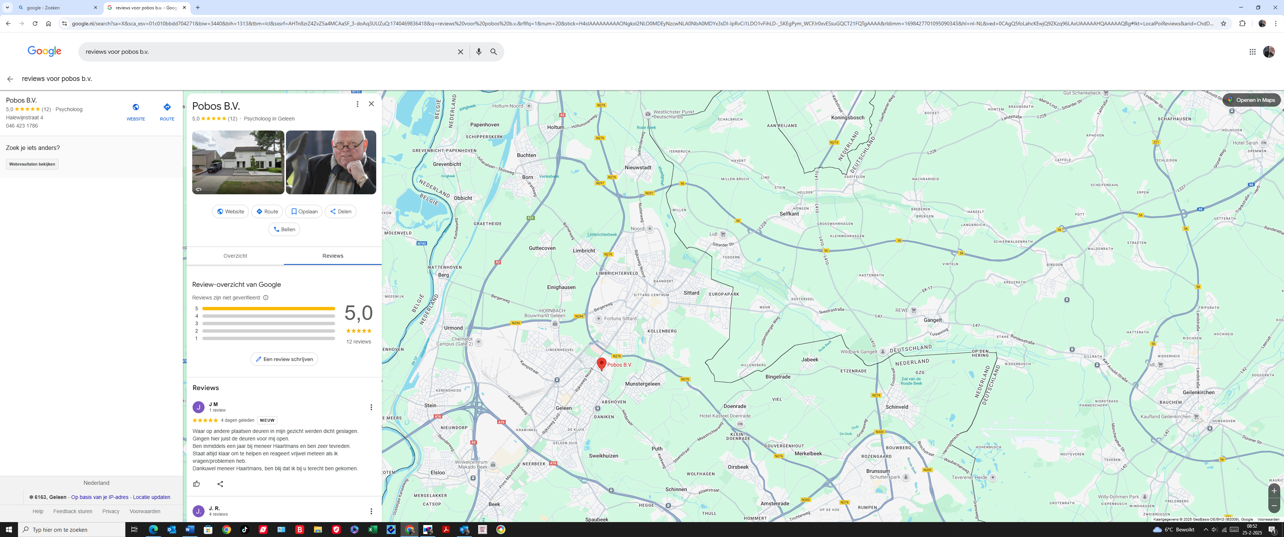The width and height of the screenshot is (1284, 537).
Task: Close the Pobos B.V. detail panel
Action: pyautogui.click(x=371, y=104)
